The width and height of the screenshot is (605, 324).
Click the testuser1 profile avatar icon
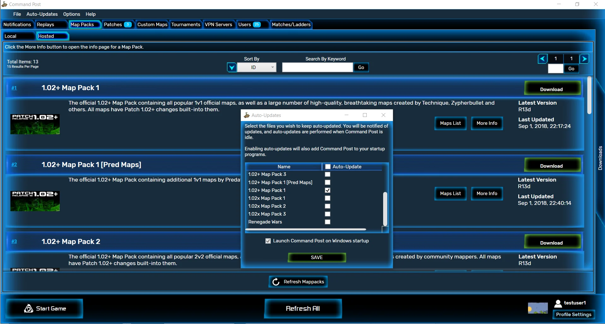[x=558, y=303]
